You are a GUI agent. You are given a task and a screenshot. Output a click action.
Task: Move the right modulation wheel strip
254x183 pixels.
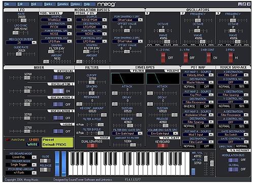64,164
